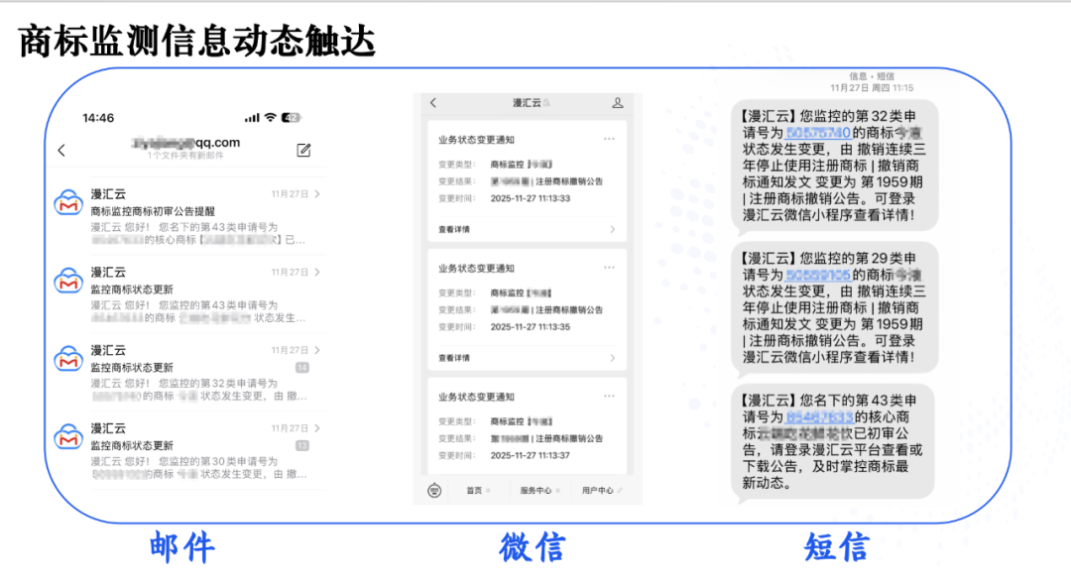Tap the more dots on the 11:13:35 card
This screenshot has height=585, width=1071.
tap(609, 267)
